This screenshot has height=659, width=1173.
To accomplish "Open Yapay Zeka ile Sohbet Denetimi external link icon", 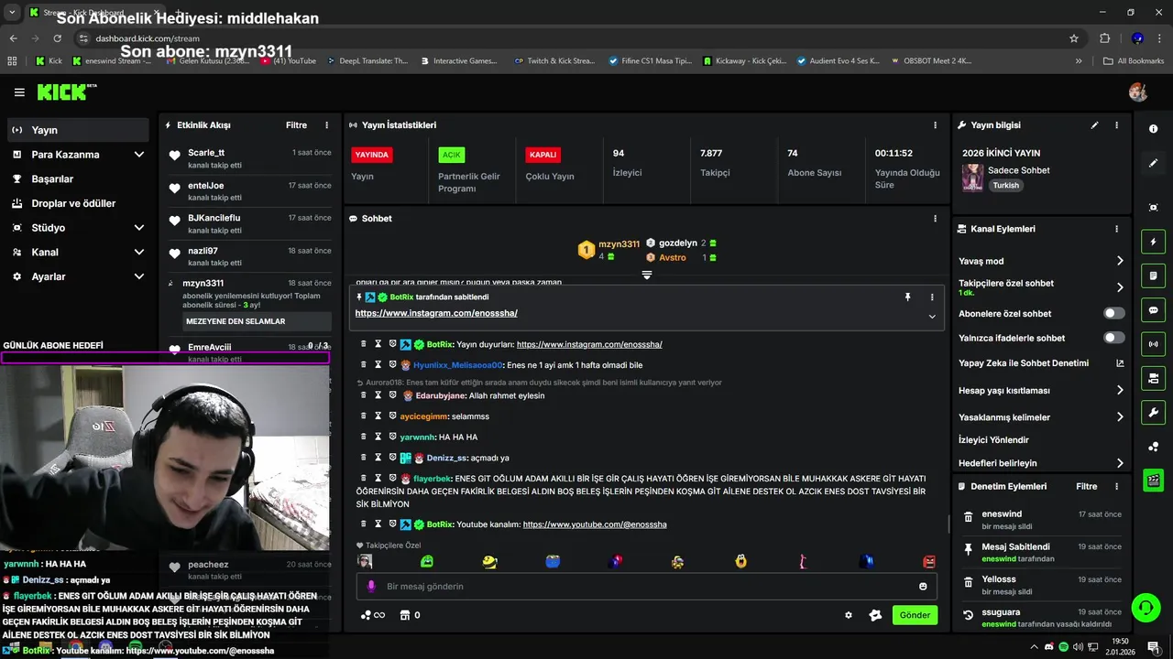I will (x=1119, y=363).
